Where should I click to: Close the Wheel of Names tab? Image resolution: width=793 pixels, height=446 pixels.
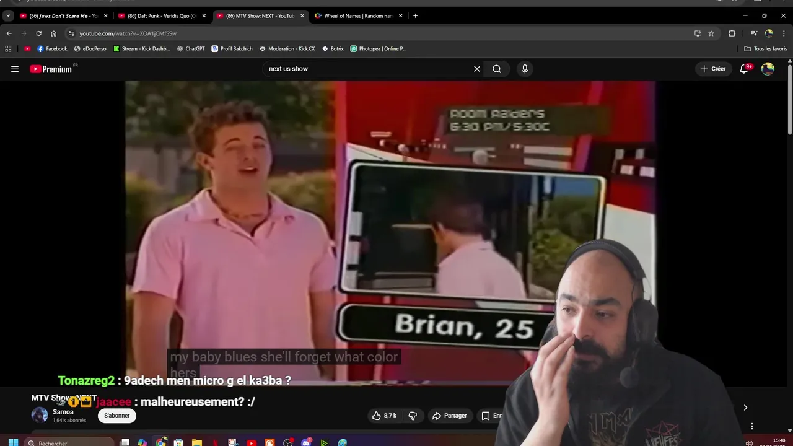pyautogui.click(x=400, y=15)
